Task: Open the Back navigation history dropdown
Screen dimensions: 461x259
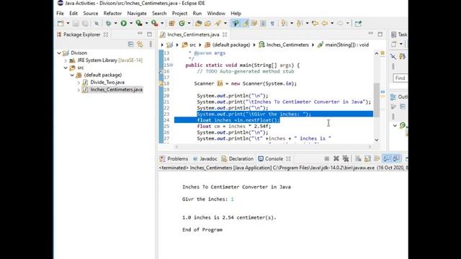Action: [332, 24]
